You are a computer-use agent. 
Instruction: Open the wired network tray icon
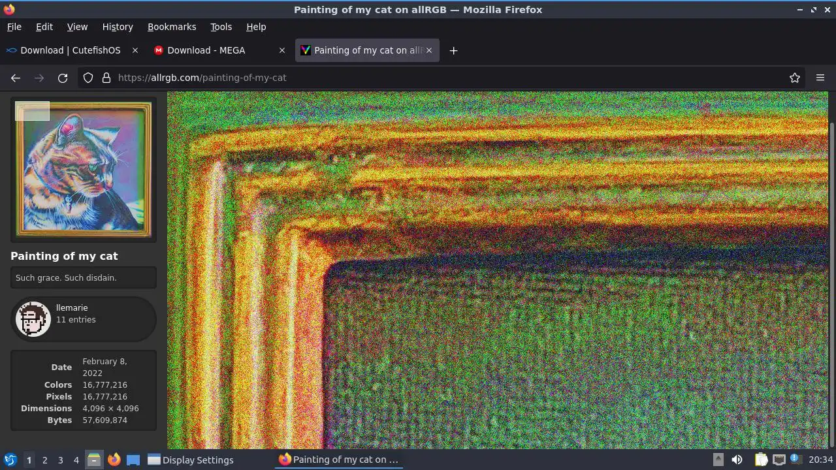tap(779, 460)
